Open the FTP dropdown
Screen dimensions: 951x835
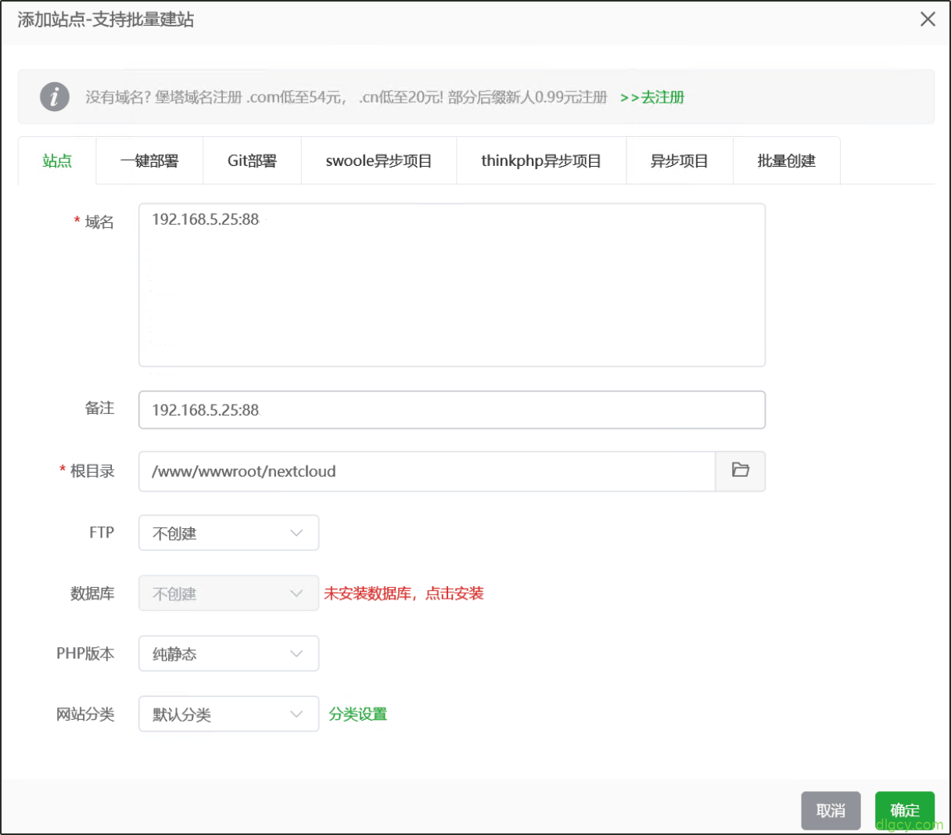(x=228, y=533)
